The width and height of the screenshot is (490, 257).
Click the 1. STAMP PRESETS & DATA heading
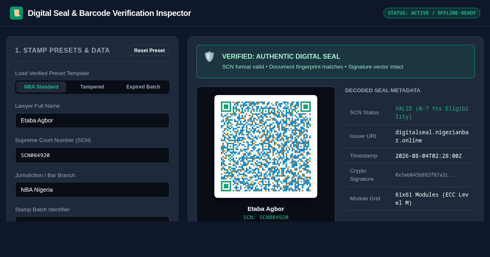(62, 51)
